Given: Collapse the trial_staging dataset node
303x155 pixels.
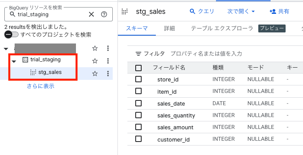Looking at the screenshot, I should 14,62.
